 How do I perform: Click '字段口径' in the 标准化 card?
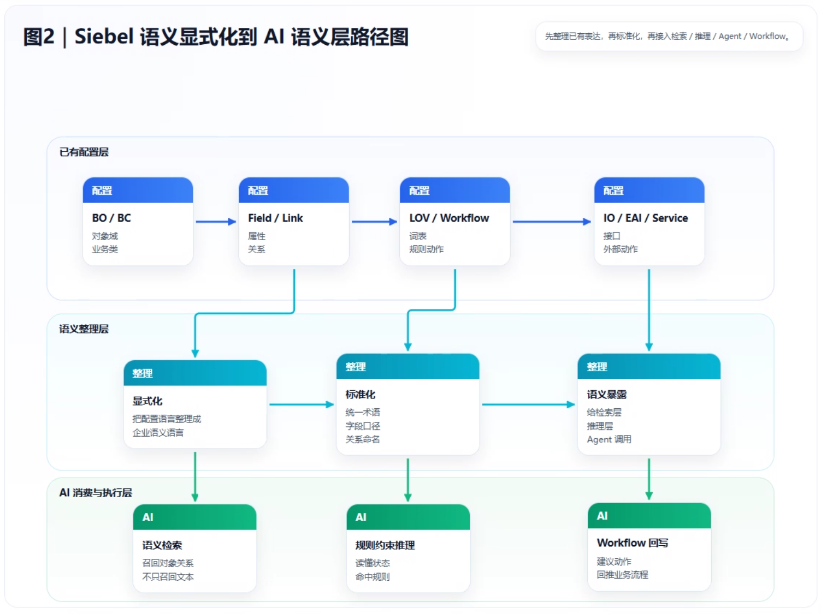click(x=363, y=426)
